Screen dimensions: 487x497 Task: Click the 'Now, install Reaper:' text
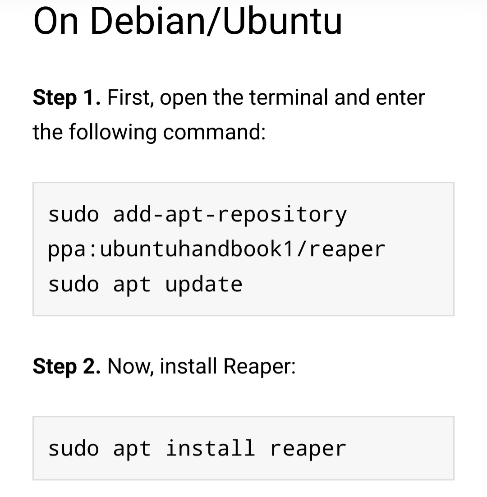coord(202,366)
